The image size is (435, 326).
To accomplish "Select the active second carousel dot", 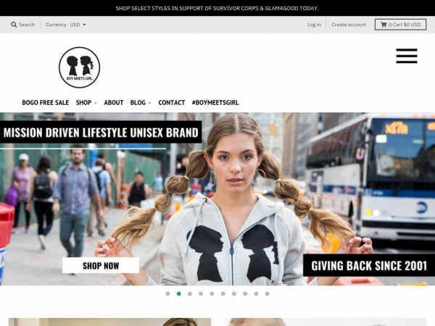I will click(x=178, y=293).
